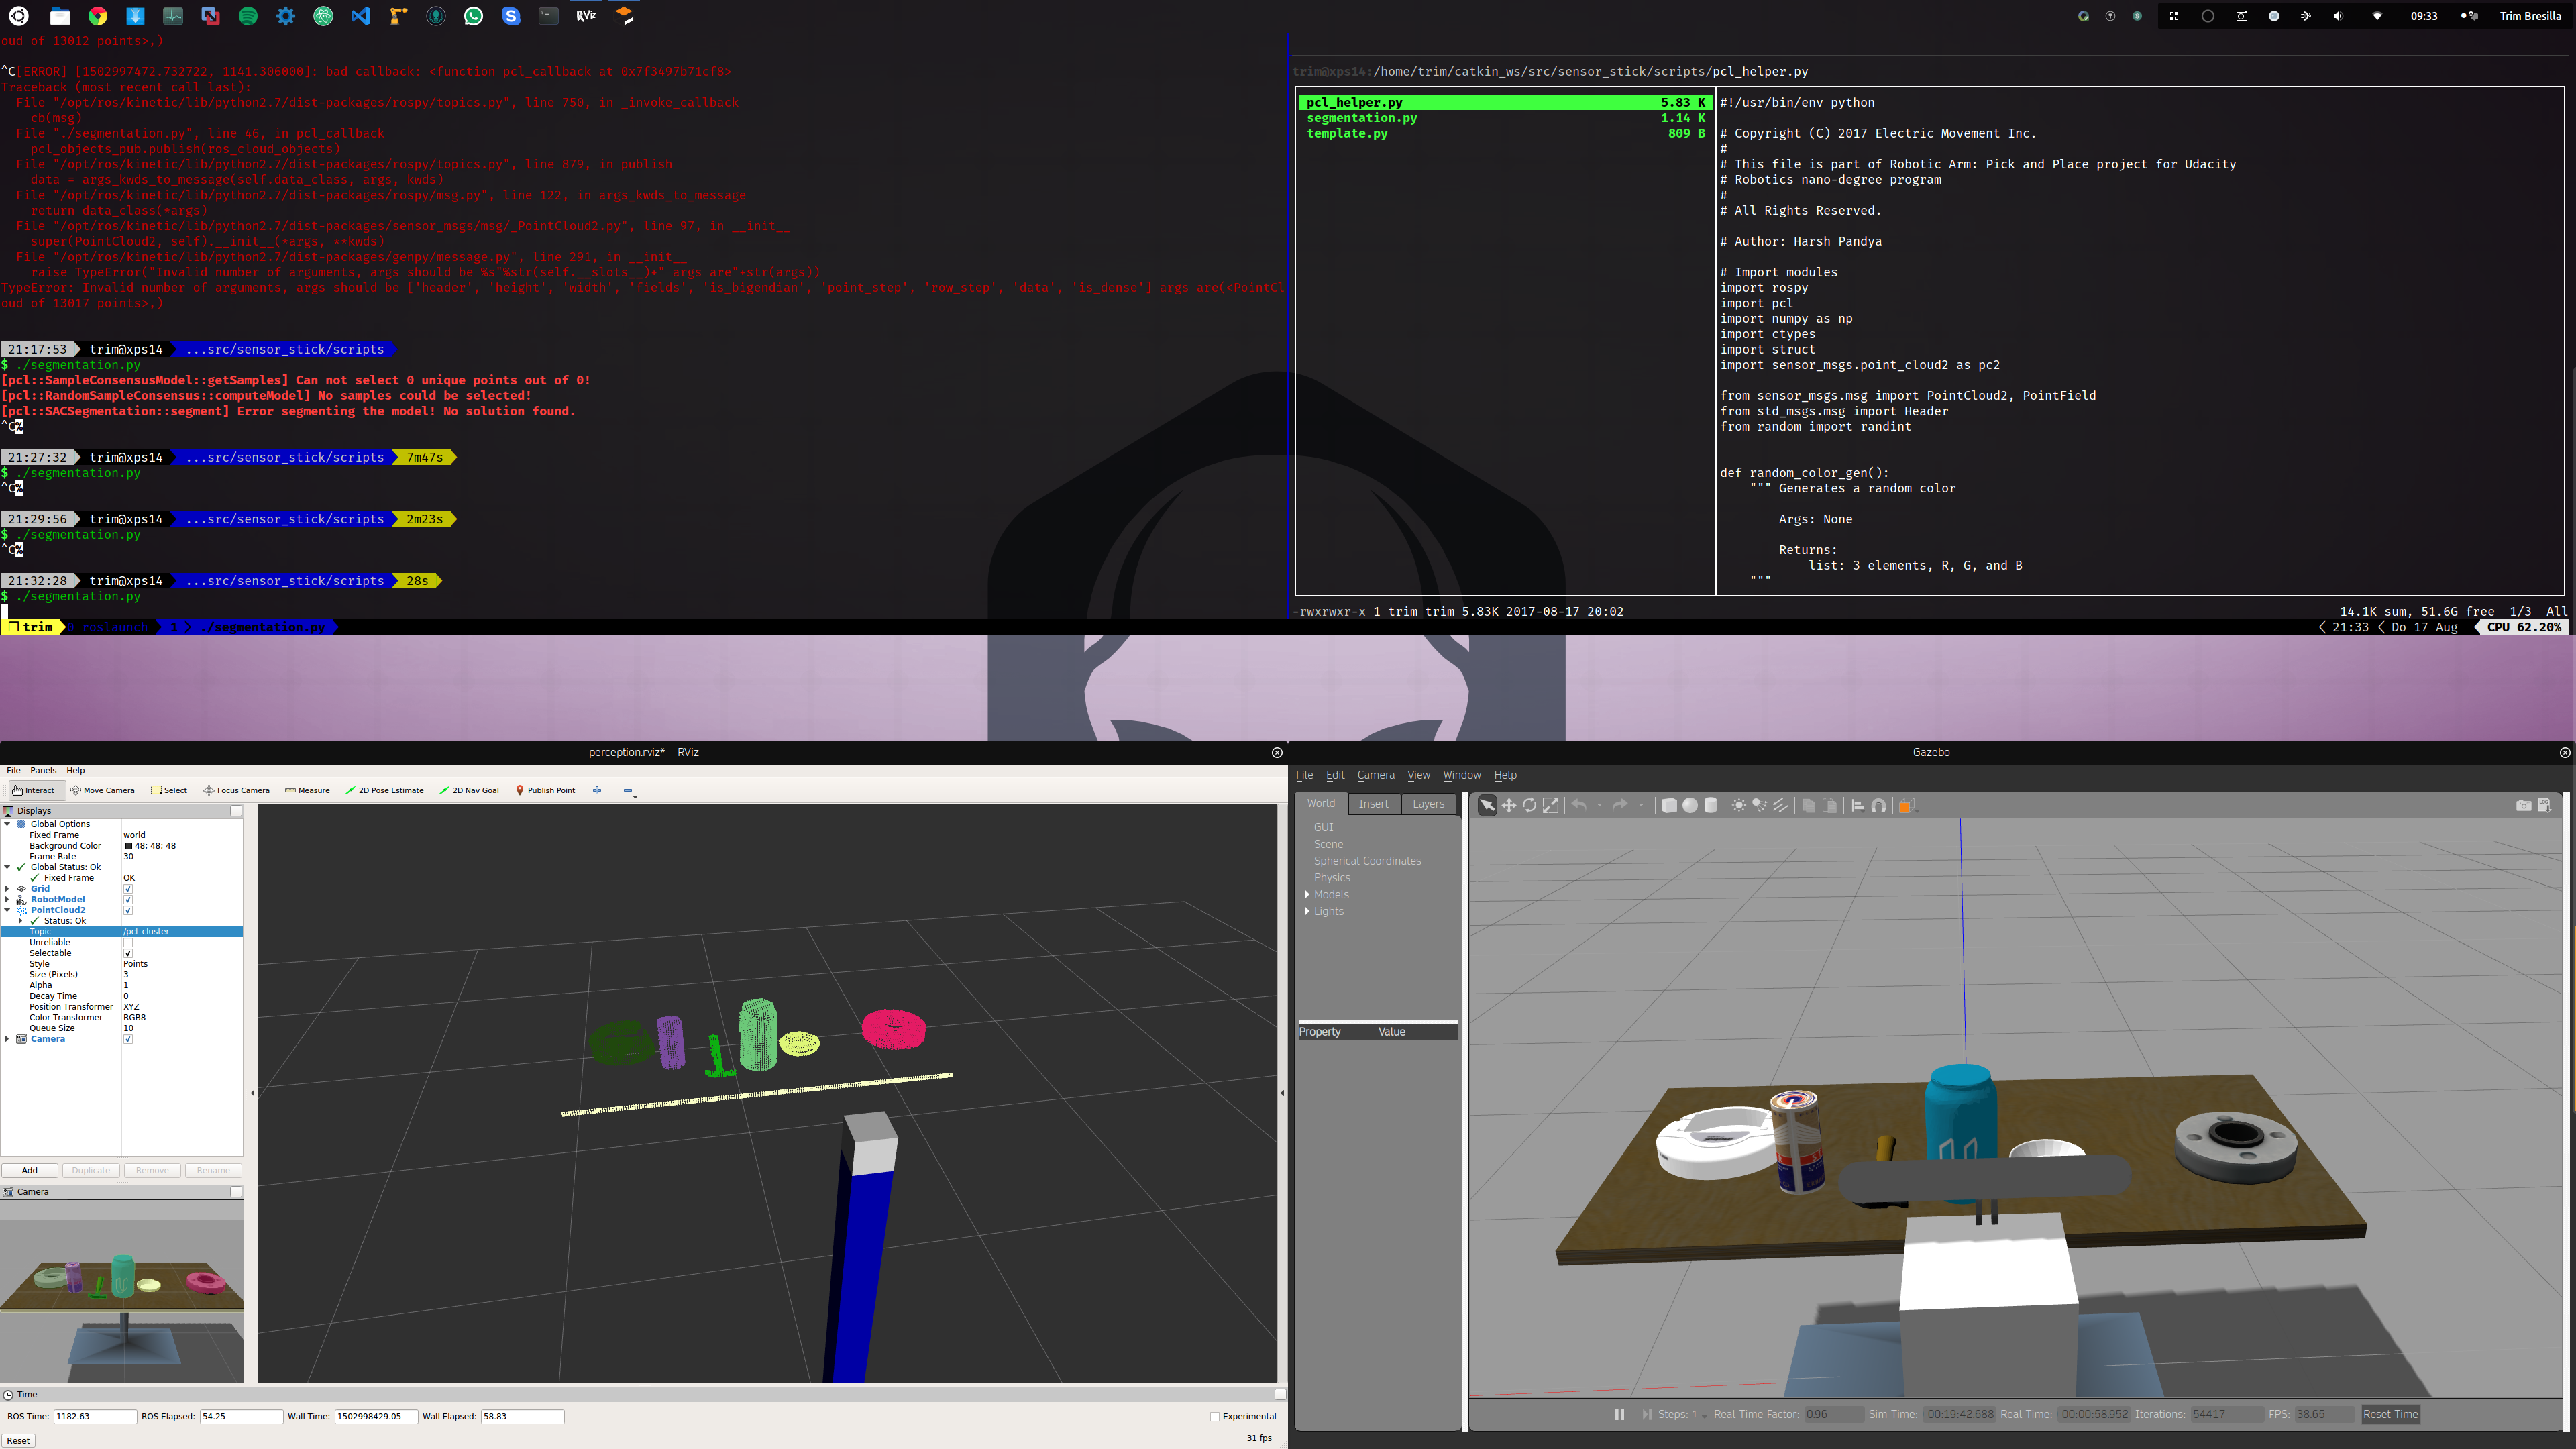Switch to the Insert tab in Gazebo
The image size is (2576, 1449).
coord(1373,804)
